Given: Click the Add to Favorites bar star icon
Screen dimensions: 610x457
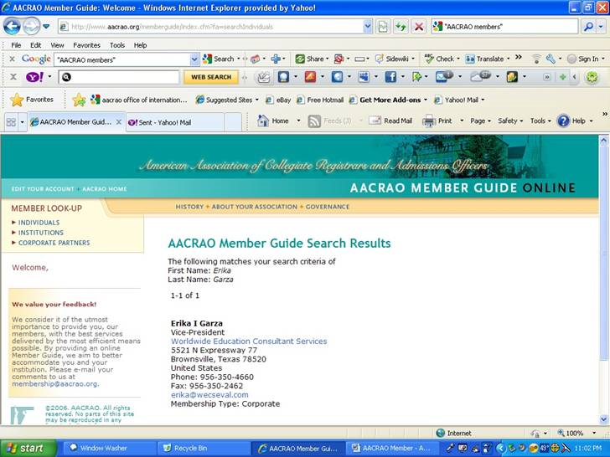Looking at the screenshot, I should click(x=79, y=100).
